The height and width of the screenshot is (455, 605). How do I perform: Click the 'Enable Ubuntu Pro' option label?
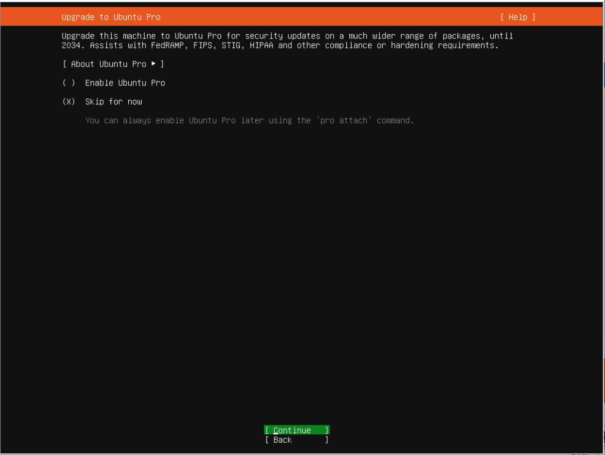[125, 83]
